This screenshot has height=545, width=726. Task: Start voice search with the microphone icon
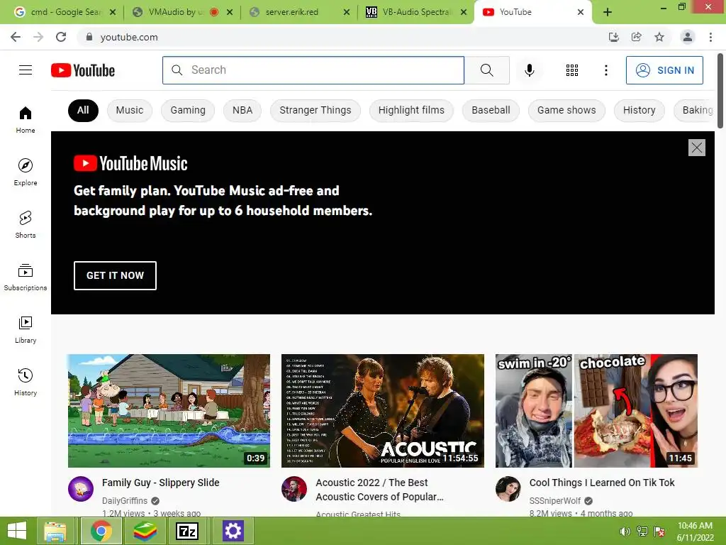[529, 70]
